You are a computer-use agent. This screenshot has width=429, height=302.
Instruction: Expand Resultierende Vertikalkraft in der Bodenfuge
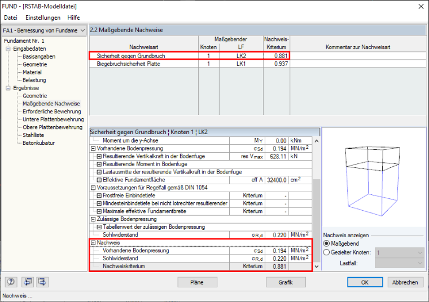click(99, 157)
